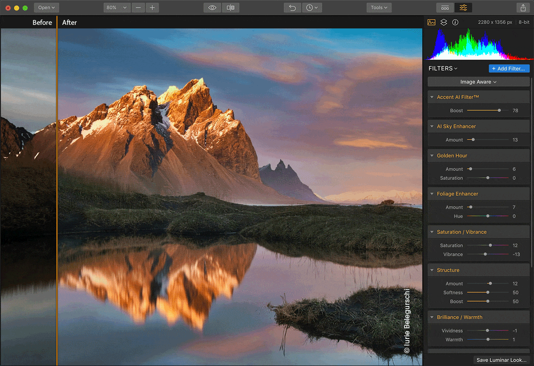534x366 pixels.
Task: Open the zoom percentage selector
Action: pyautogui.click(x=117, y=7)
